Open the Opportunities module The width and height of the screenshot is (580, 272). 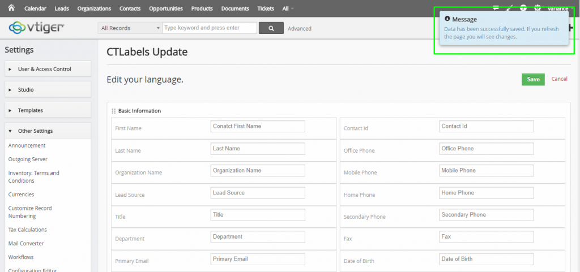[x=166, y=8]
